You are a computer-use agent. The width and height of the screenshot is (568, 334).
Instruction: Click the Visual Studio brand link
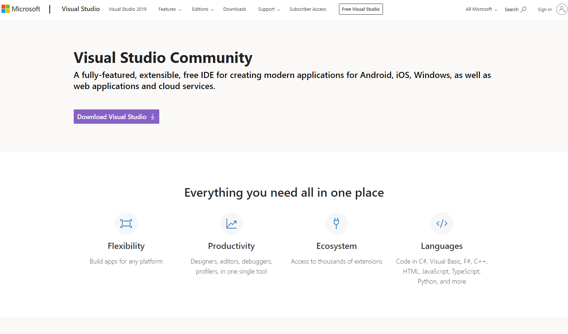(81, 9)
